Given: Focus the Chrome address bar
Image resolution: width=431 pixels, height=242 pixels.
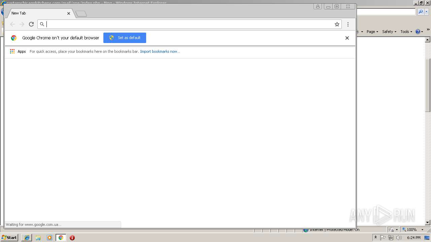Looking at the screenshot, I should [x=190, y=24].
